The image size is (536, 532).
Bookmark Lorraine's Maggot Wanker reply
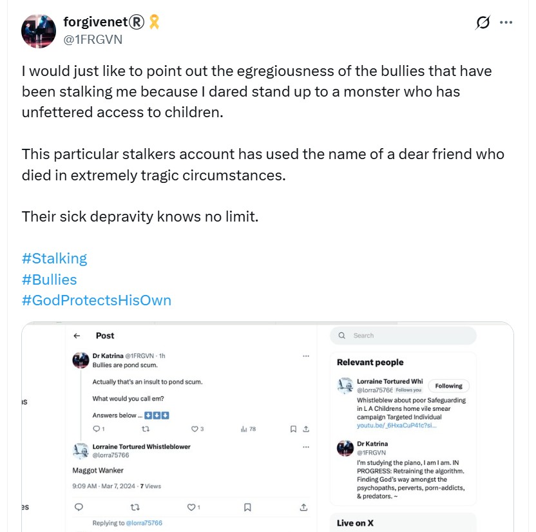click(x=247, y=508)
